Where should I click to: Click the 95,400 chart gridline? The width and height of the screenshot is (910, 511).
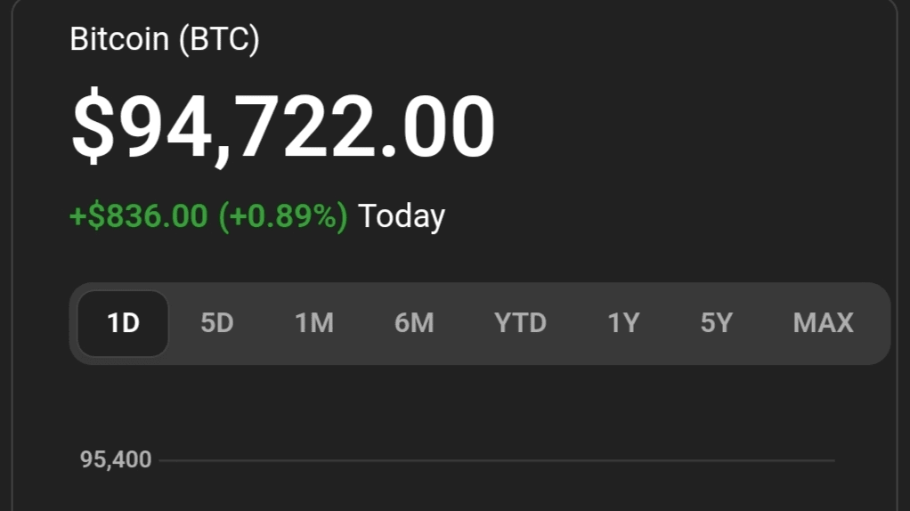click(x=499, y=460)
